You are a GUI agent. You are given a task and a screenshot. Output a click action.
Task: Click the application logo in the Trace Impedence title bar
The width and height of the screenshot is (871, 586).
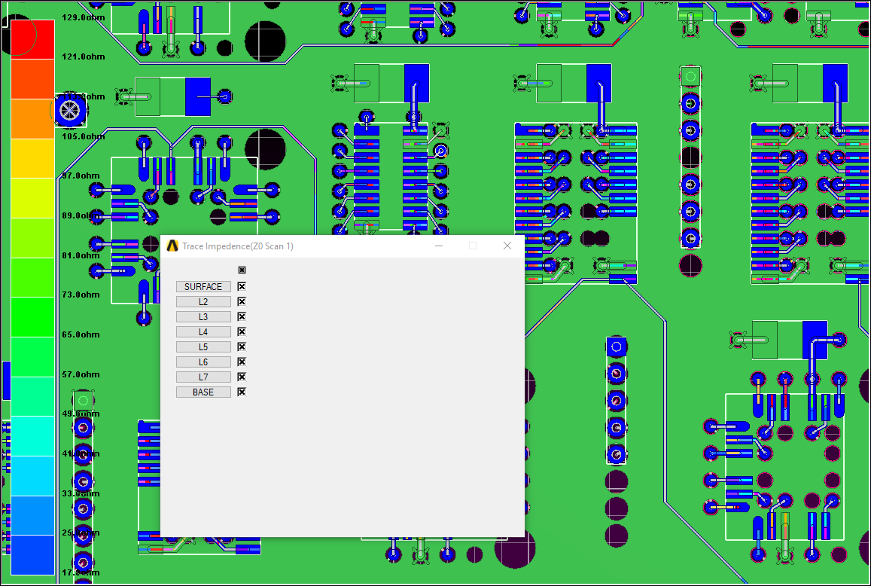(171, 246)
